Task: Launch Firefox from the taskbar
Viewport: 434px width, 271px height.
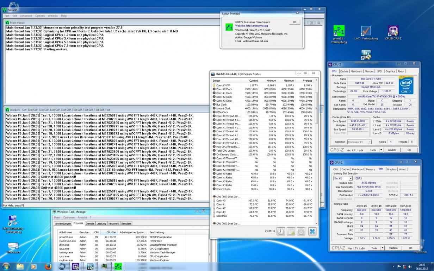Action: pyautogui.click(x=49, y=266)
